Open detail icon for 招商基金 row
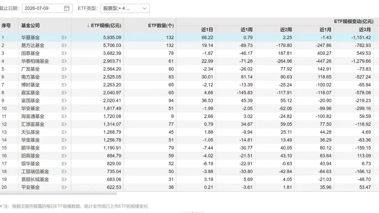 [x=64, y=156]
